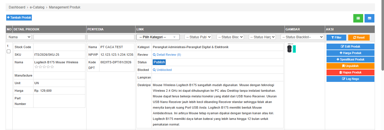Click the red Hapus Produk button

(x=350, y=72)
